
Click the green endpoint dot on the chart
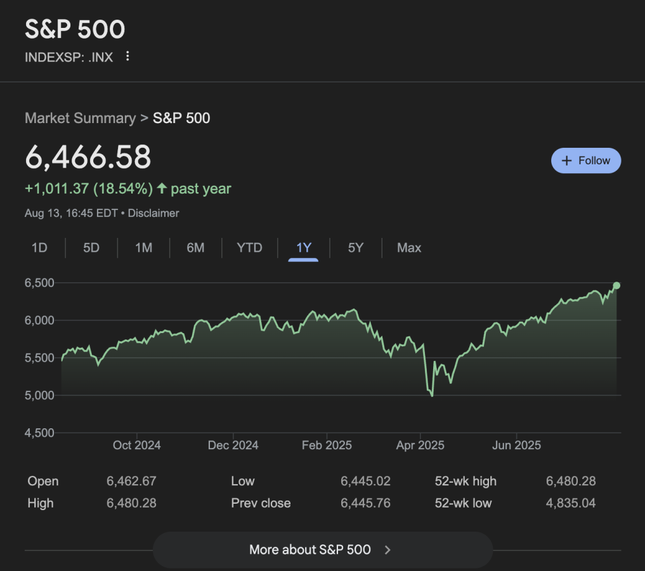616,285
